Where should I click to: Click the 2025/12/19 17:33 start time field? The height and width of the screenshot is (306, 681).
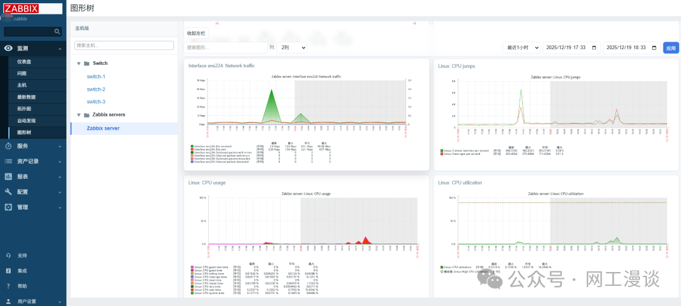[x=571, y=48]
